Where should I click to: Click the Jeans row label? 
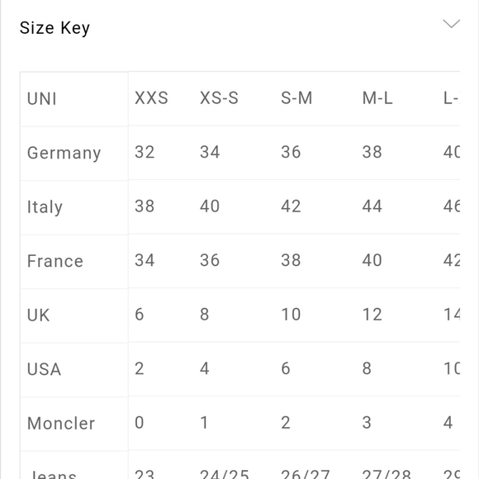tap(51, 475)
